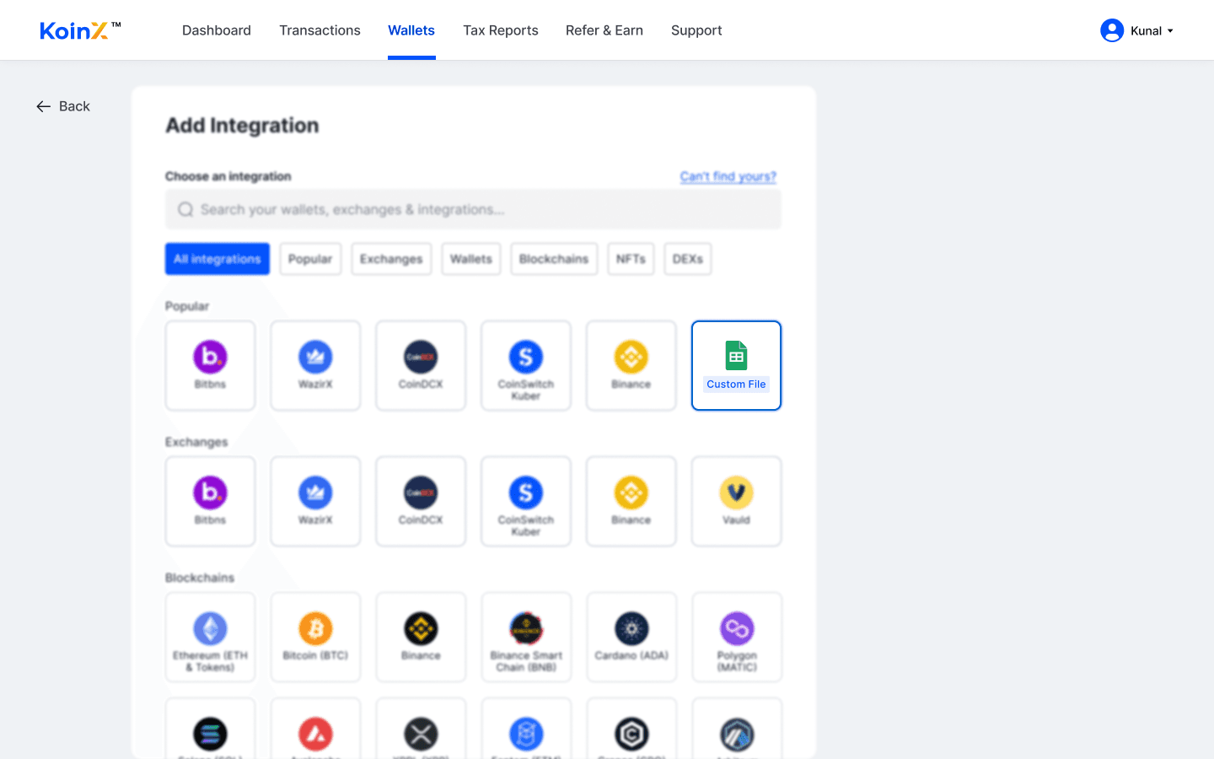Select the Bitcoin (BTC) blockchain
This screenshot has height=759, width=1214.
click(x=315, y=637)
